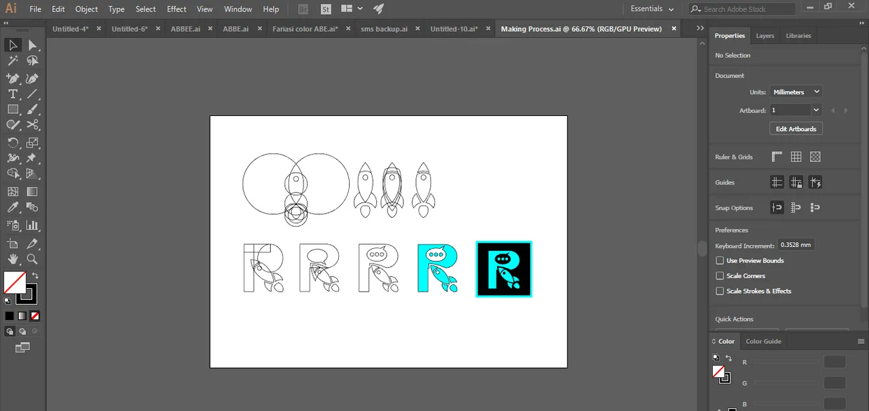Select the Eyedropper tool

click(x=13, y=208)
